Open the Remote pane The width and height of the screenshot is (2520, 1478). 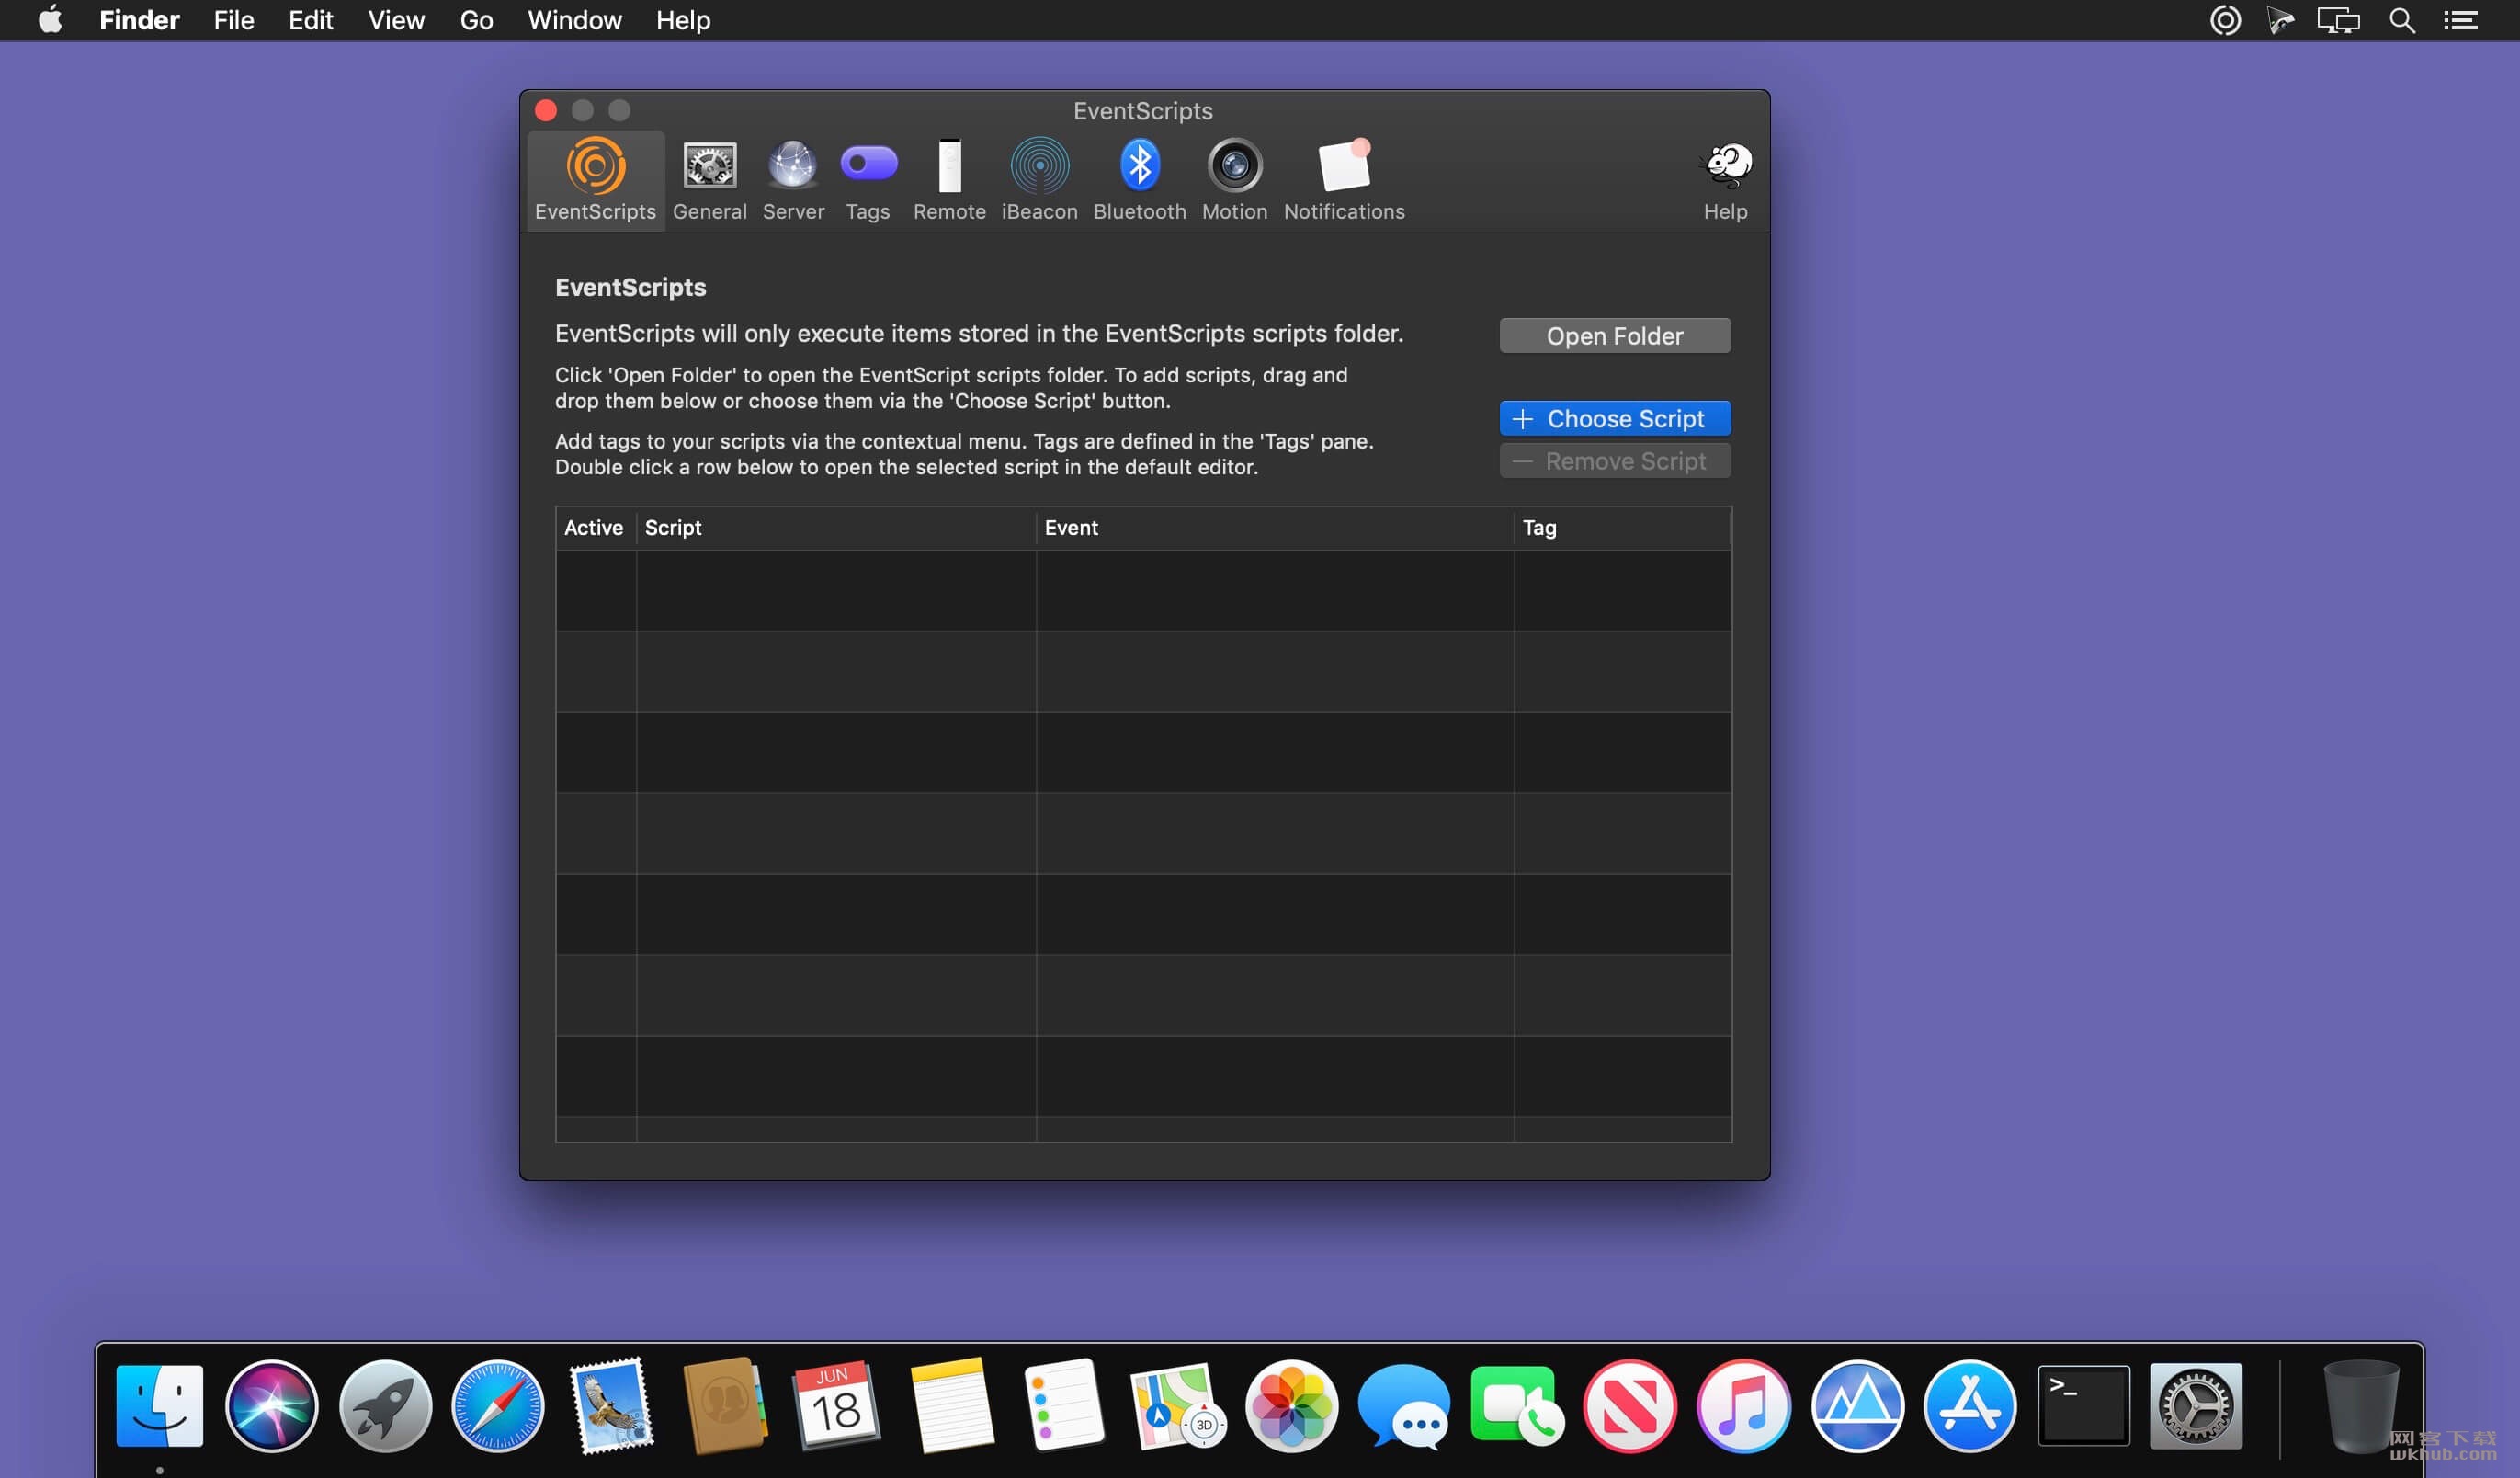pyautogui.click(x=949, y=180)
